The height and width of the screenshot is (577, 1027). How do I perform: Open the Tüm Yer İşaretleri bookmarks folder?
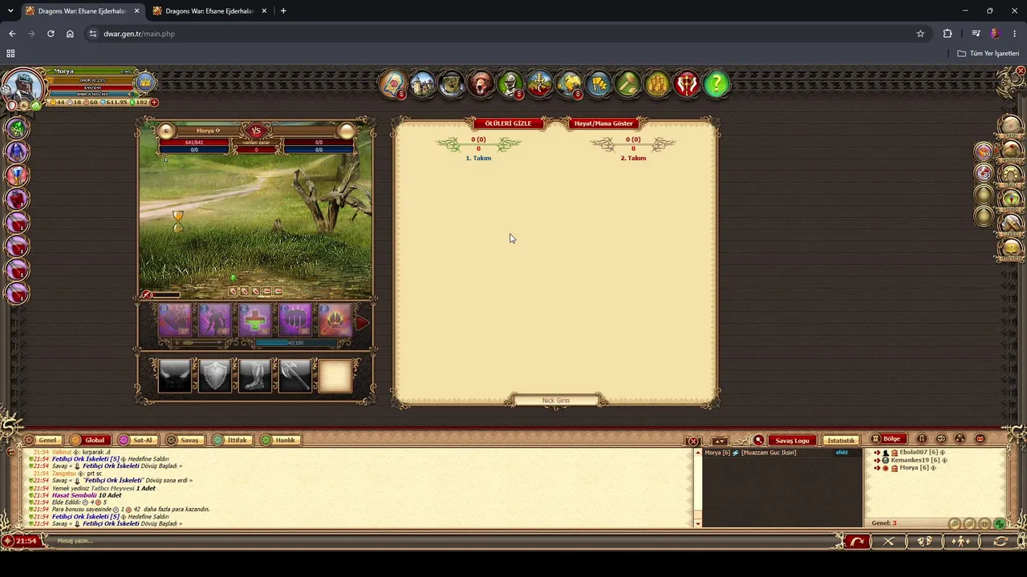pos(988,54)
